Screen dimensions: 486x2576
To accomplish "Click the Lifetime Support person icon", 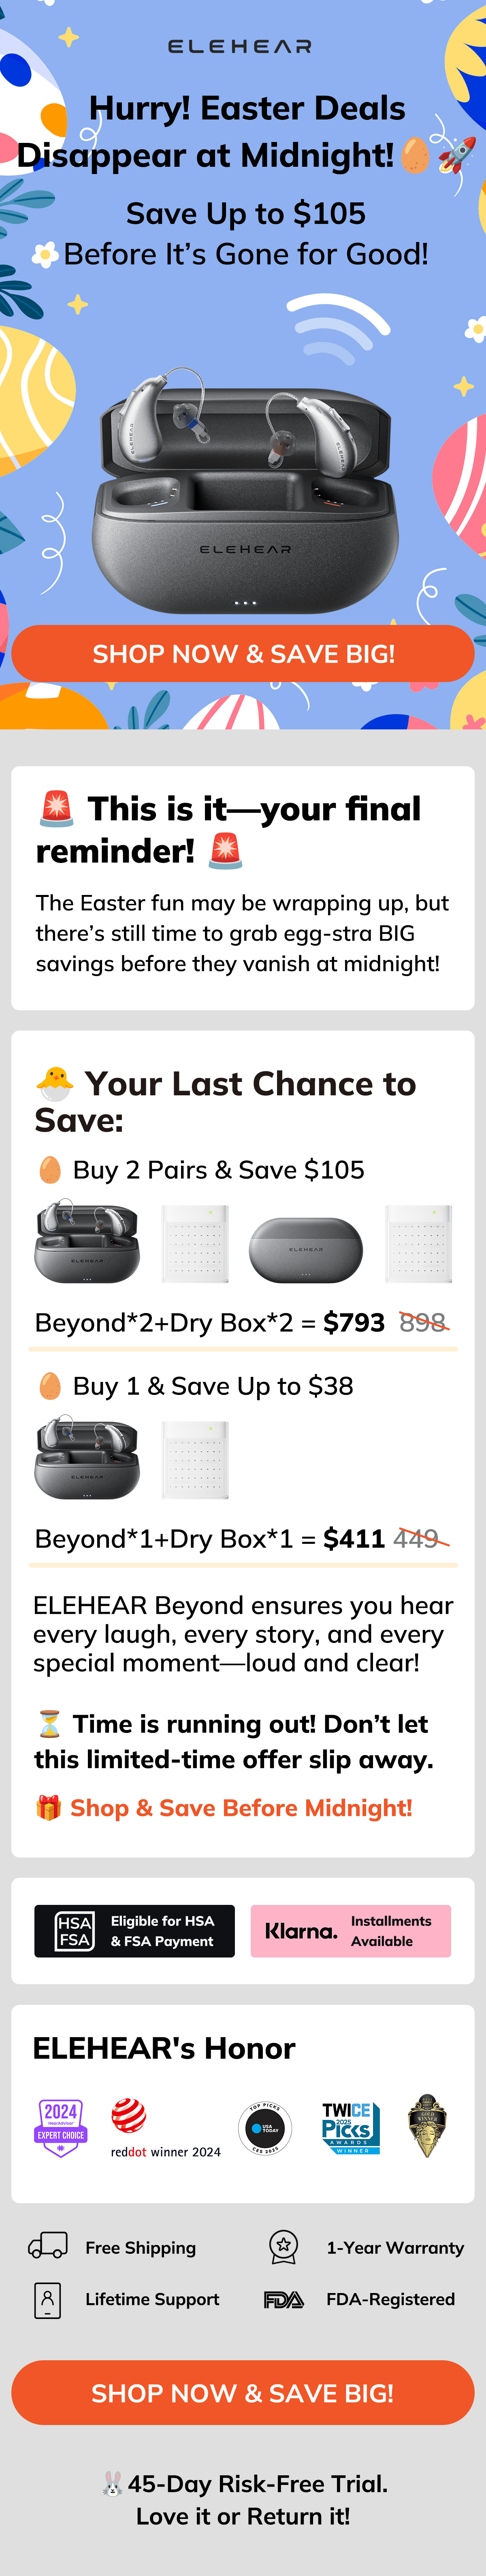I will [47, 2300].
